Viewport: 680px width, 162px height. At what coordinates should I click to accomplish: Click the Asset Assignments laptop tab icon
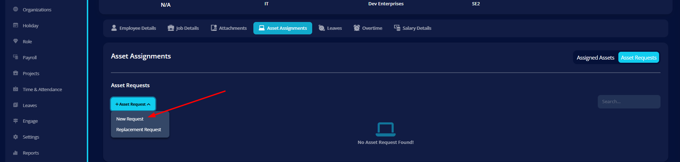point(262,28)
